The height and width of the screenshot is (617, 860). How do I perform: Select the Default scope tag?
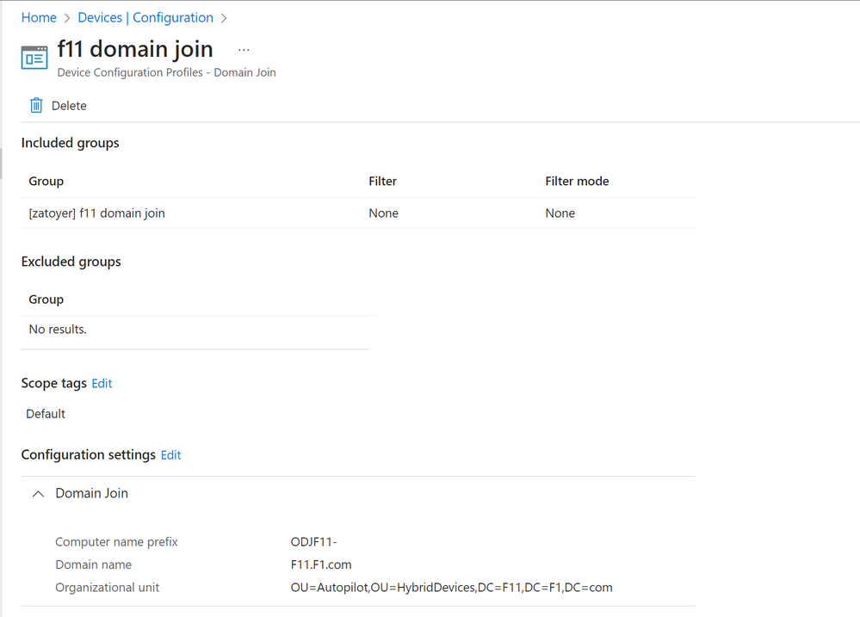46,414
